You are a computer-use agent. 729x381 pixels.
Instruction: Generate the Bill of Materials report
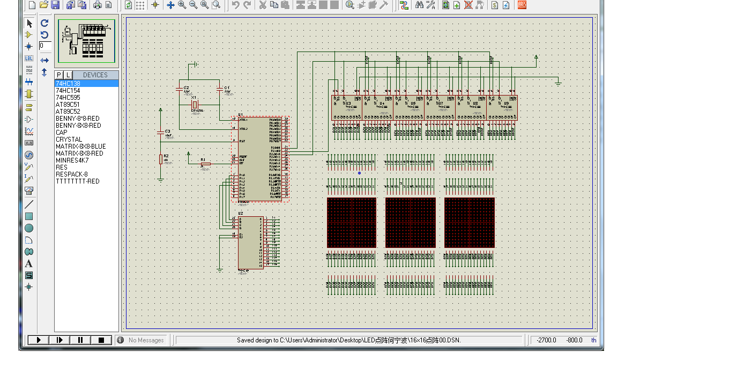pyautogui.click(x=494, y=5)
